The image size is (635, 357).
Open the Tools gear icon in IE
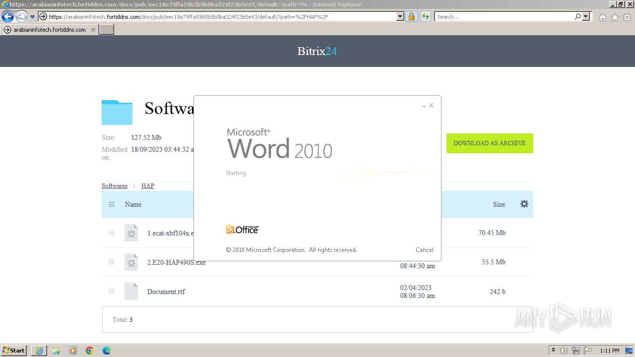click(627, 17)
